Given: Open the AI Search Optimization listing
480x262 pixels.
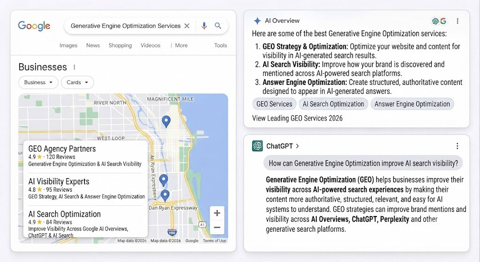Looking at the screenshot, I should point(64,214).
